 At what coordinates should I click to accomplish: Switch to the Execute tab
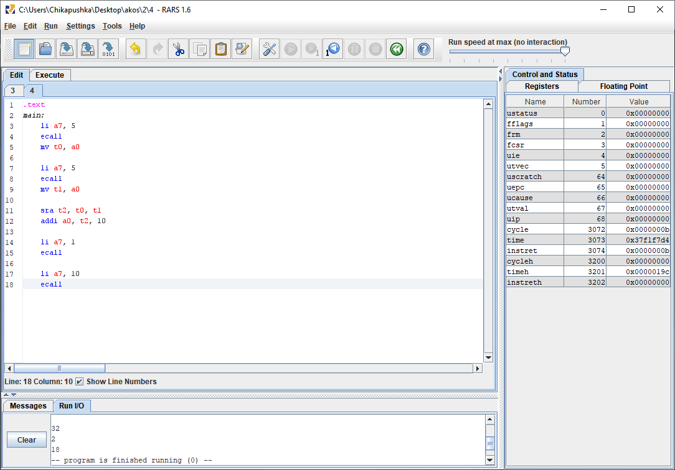[50, 75]
